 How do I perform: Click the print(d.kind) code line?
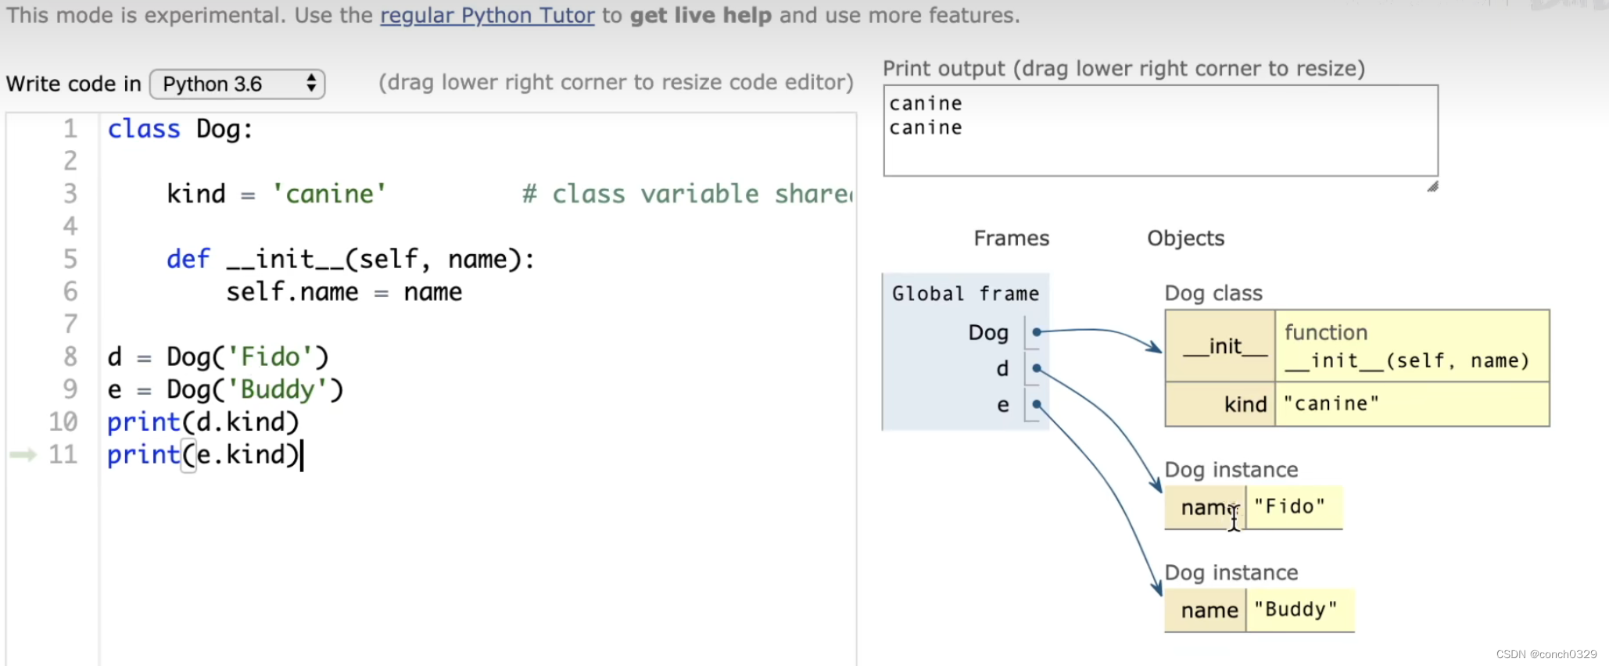(203, 422)
